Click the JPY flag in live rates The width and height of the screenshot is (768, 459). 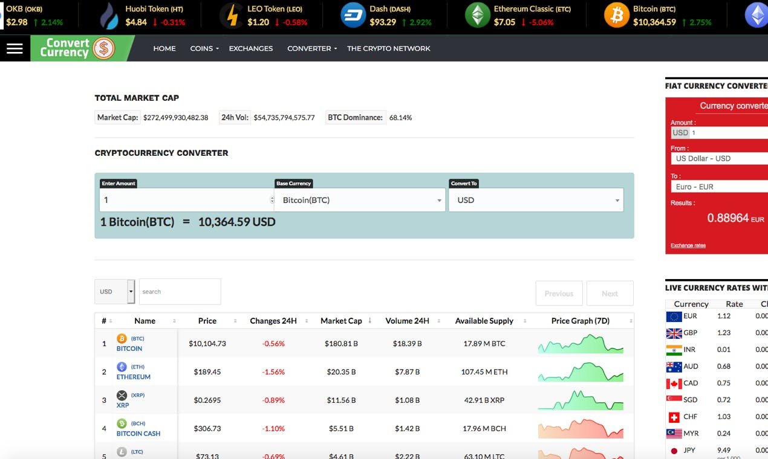(674, 451)
